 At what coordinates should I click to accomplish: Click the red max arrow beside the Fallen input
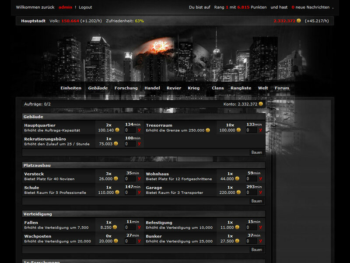point(140,227)
